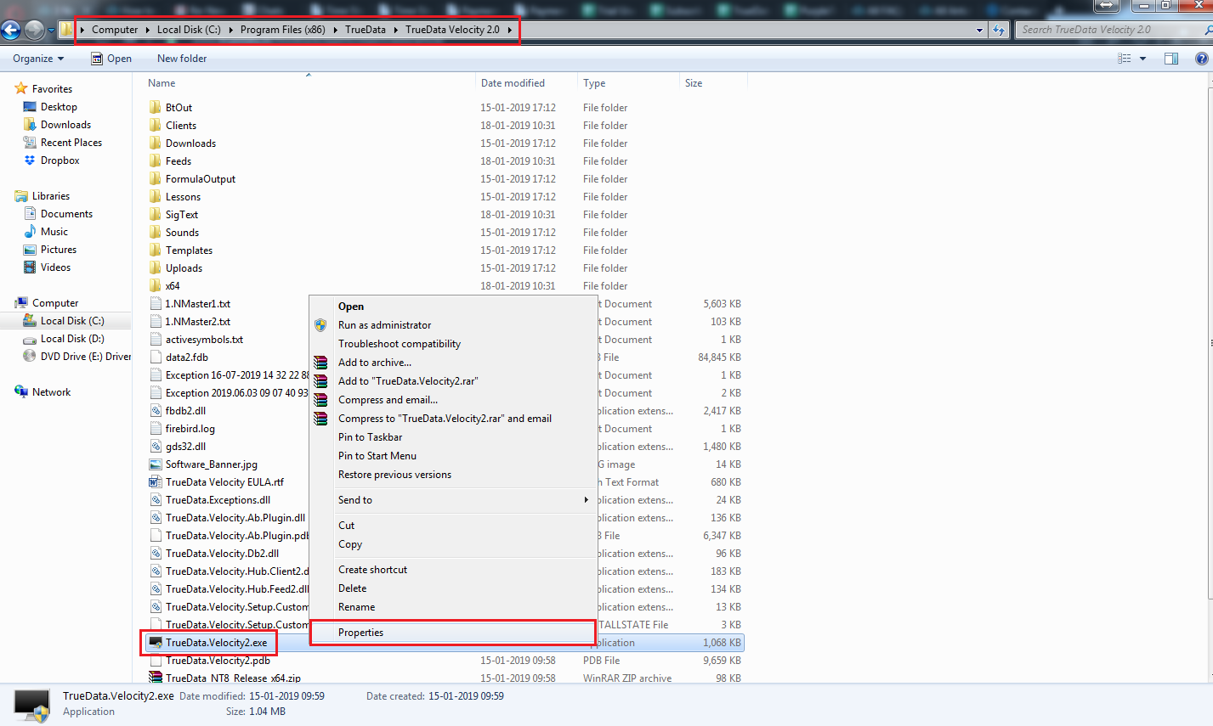Expand arrow after Program Files (x86) breadcrumb
Screen dimensions: 1213x726
click(335, 30)
